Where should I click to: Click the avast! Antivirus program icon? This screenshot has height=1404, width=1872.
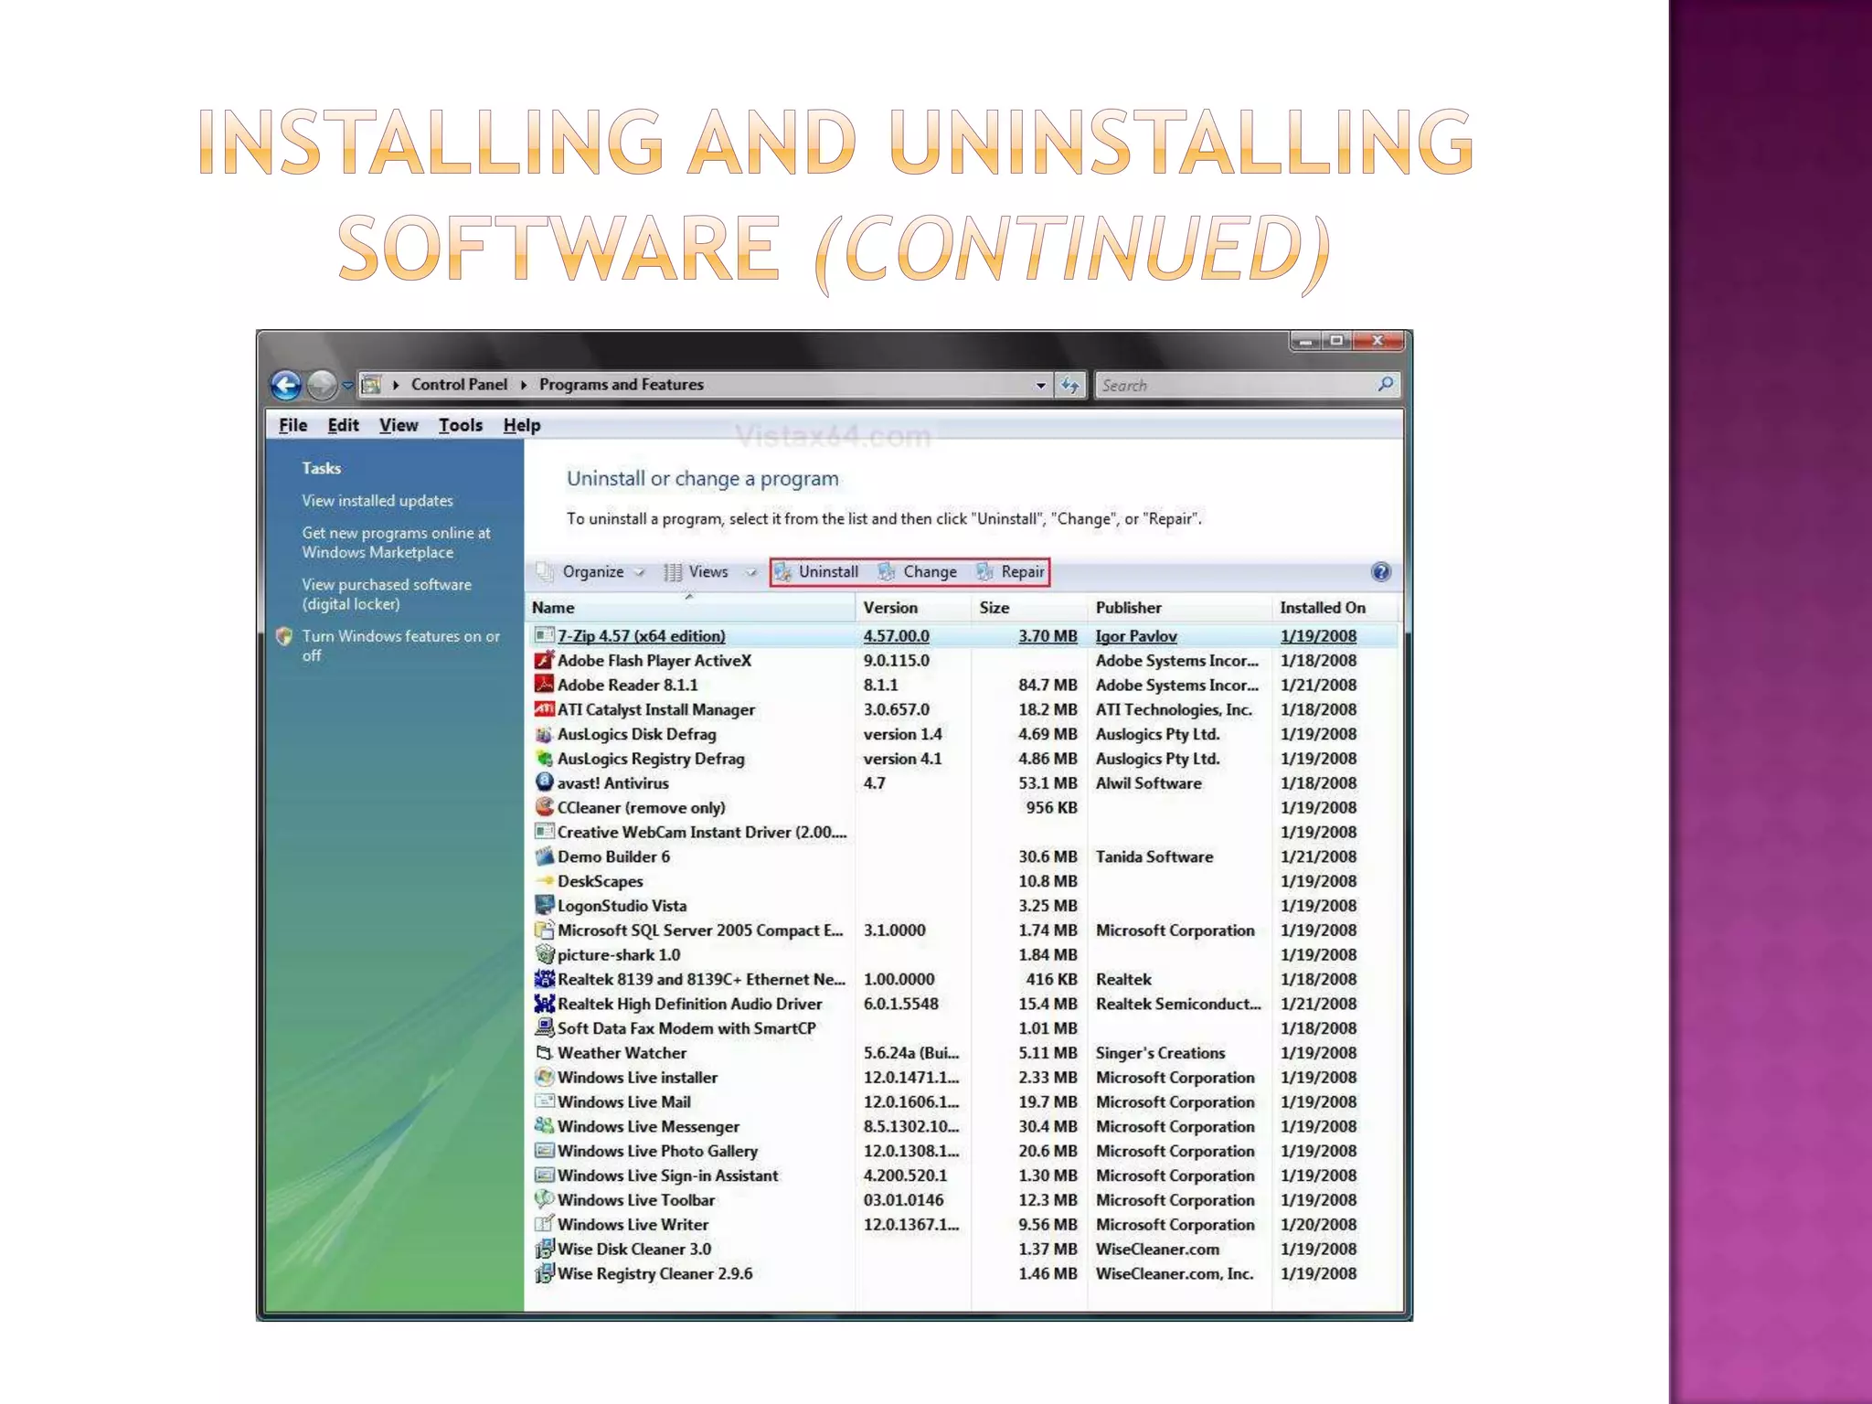544,782
